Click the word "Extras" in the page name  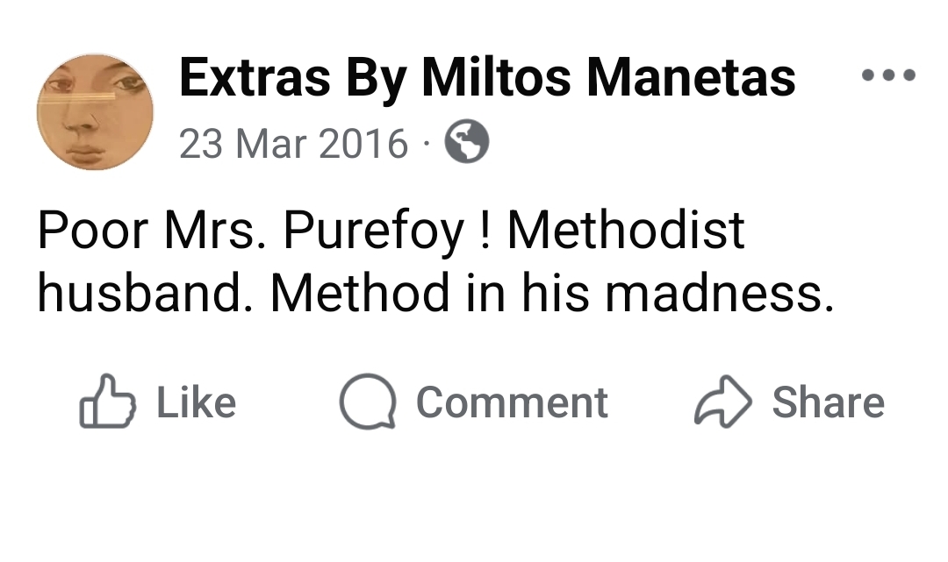pos(255,78)
